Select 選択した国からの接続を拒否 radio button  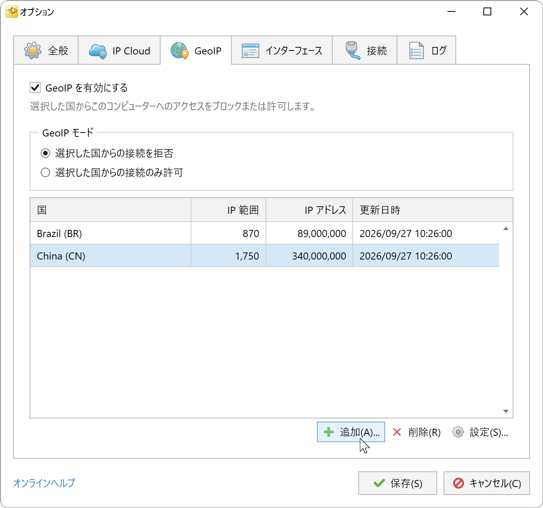pyautogui.click(x=45, y=153)
